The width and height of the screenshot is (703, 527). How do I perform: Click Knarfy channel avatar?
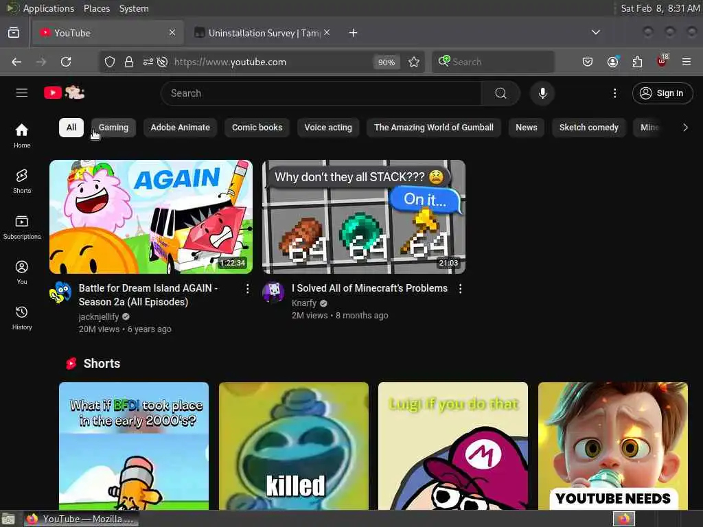[273, 292]
